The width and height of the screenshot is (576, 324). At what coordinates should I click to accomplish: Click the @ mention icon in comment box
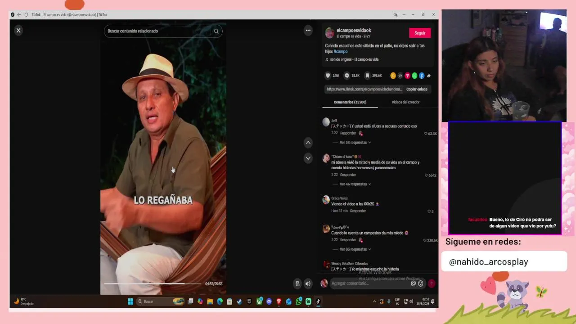tap(413, 283)
